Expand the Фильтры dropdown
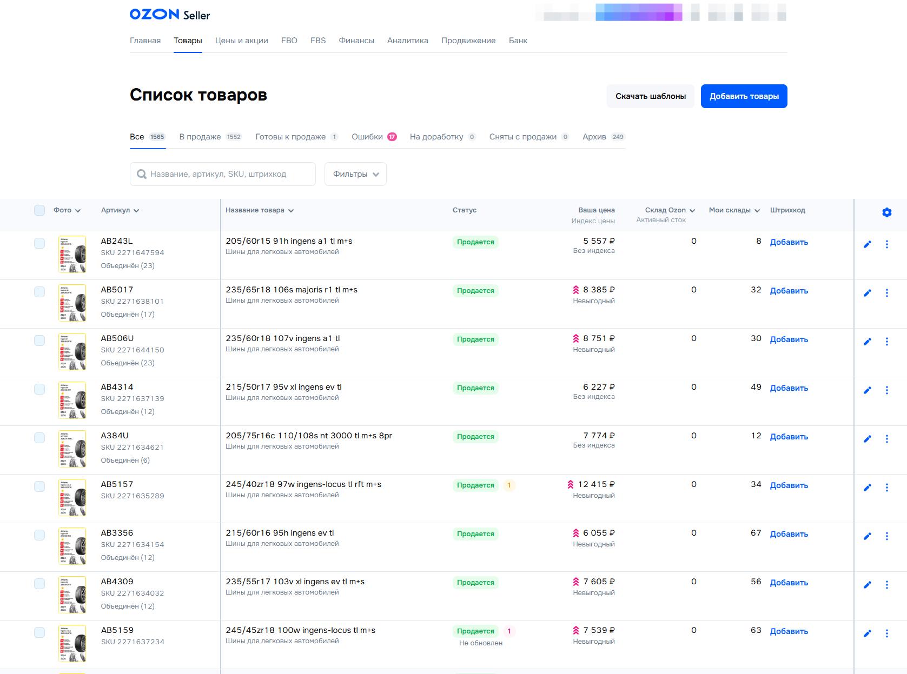Image resolution: width=907 pixels, height=674 pixels. (x=355, y=174)
